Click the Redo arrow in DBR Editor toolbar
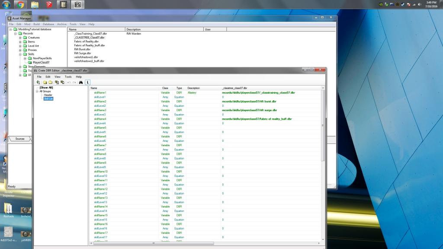 click(74, 82)
